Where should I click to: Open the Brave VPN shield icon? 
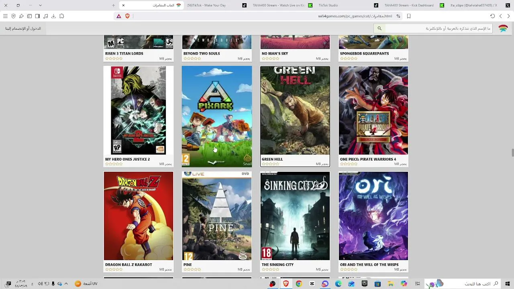point(13,16)
